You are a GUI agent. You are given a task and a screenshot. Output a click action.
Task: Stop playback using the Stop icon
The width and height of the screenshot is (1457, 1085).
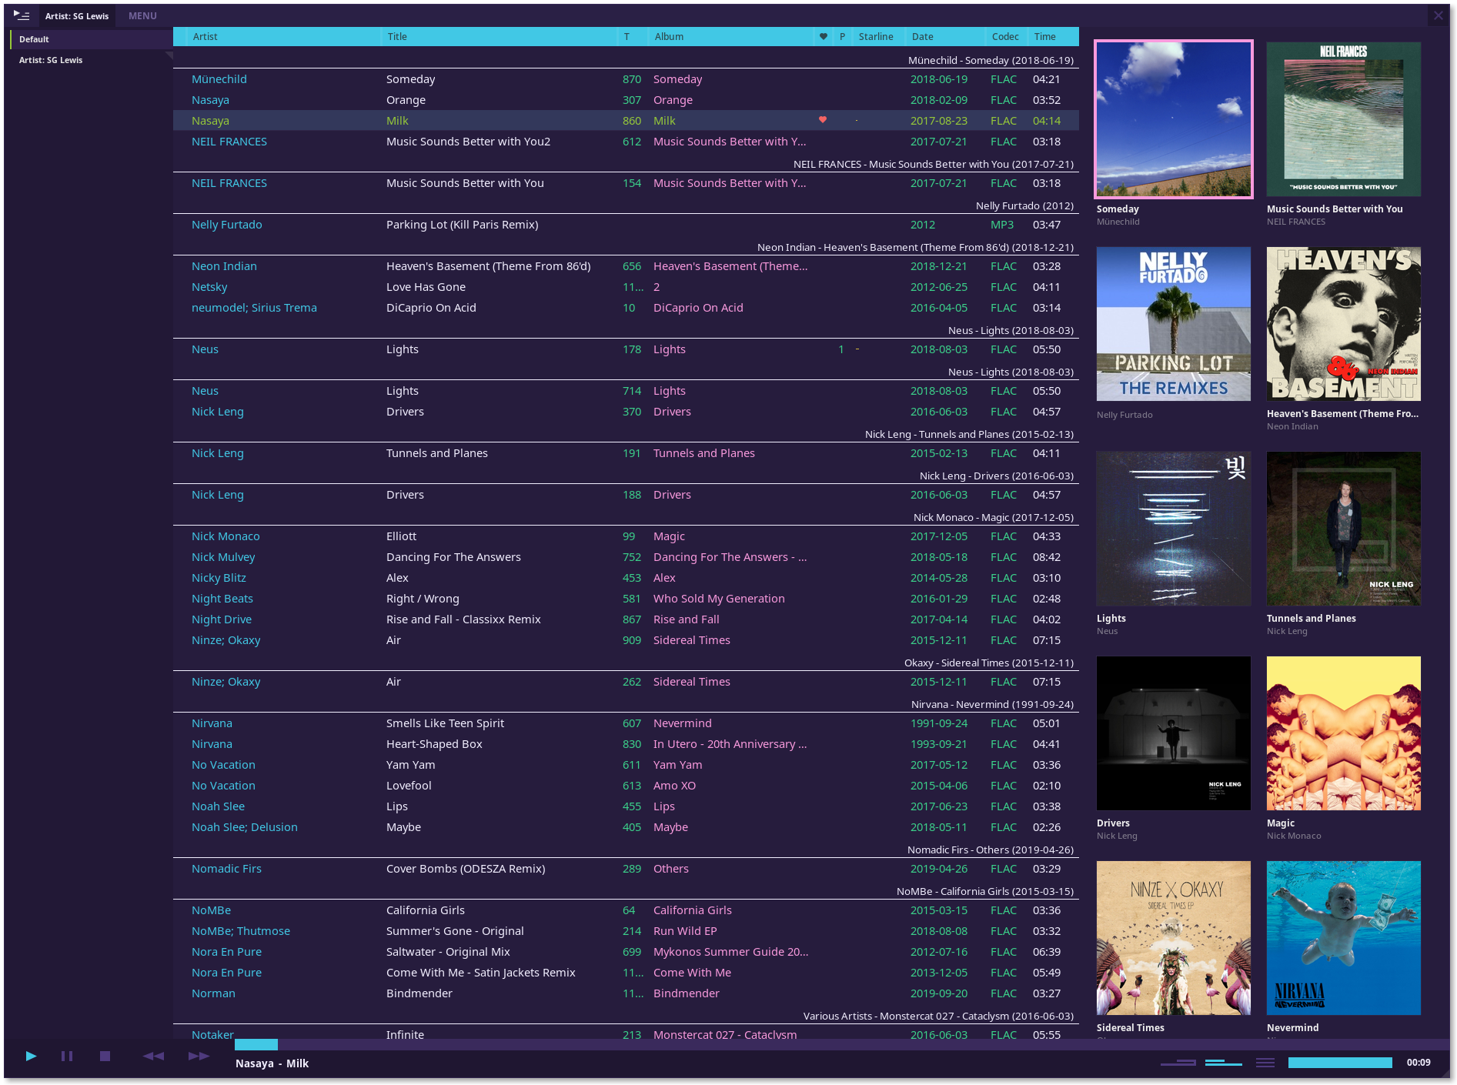pos(105,1056)
